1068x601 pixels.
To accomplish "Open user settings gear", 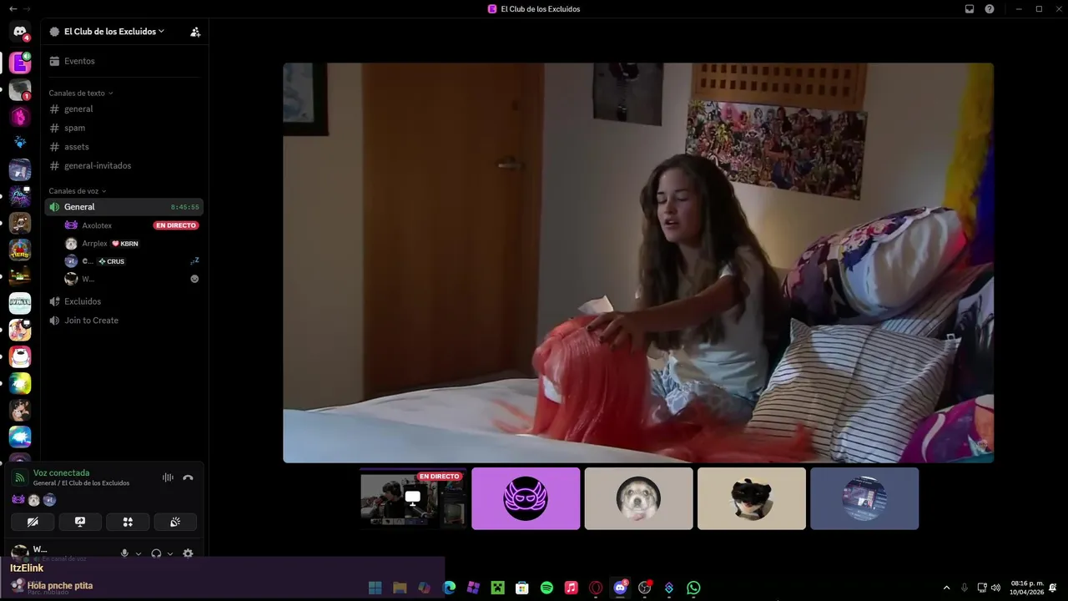I will click(x=188, y=553).
